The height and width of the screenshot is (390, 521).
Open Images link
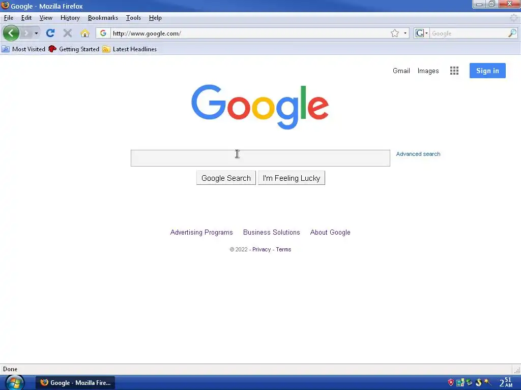428,71
